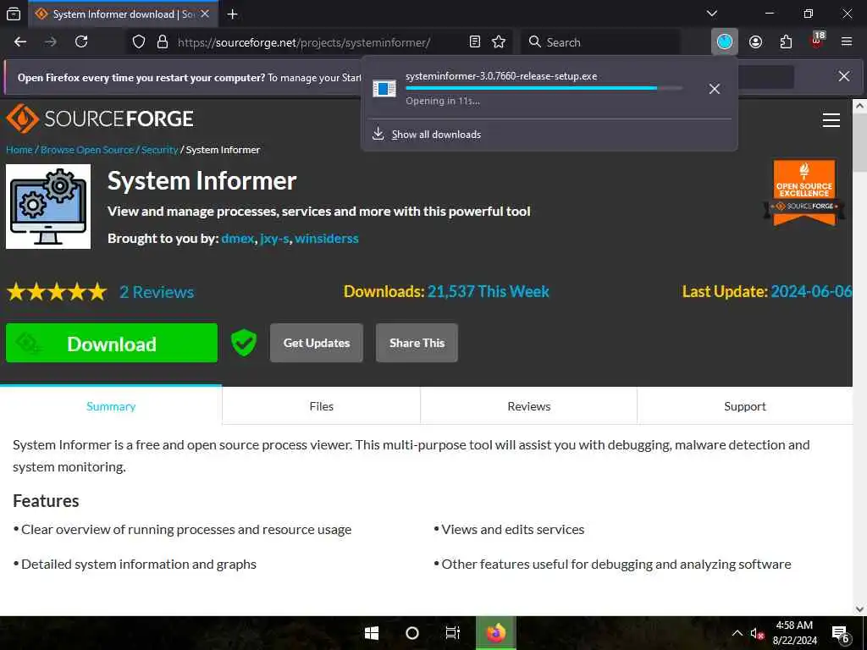Viewport: 867px width, 650px height.
Task: Click the Firefox taskbar icon
Action: (496, 633)
